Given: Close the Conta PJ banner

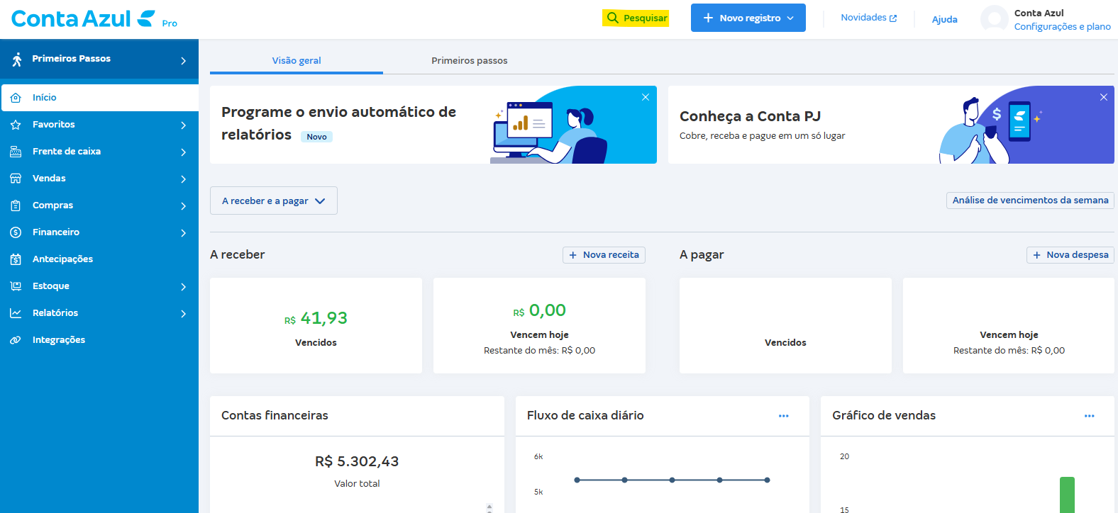Looking at the screenshot, I should click(x=1104, y=97).
